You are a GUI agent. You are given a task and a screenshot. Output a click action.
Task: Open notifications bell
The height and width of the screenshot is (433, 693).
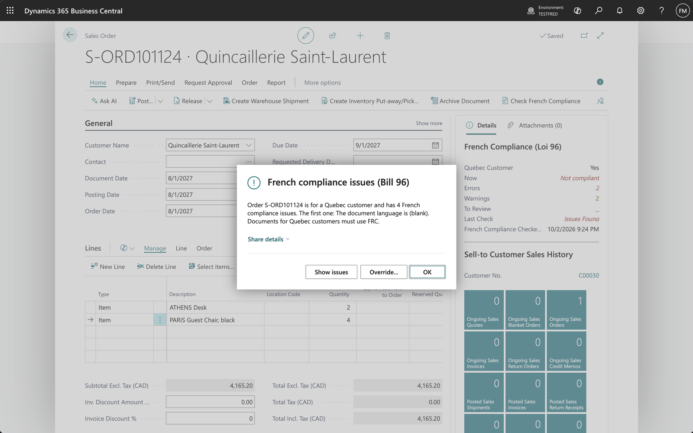(x=619, y=10)
